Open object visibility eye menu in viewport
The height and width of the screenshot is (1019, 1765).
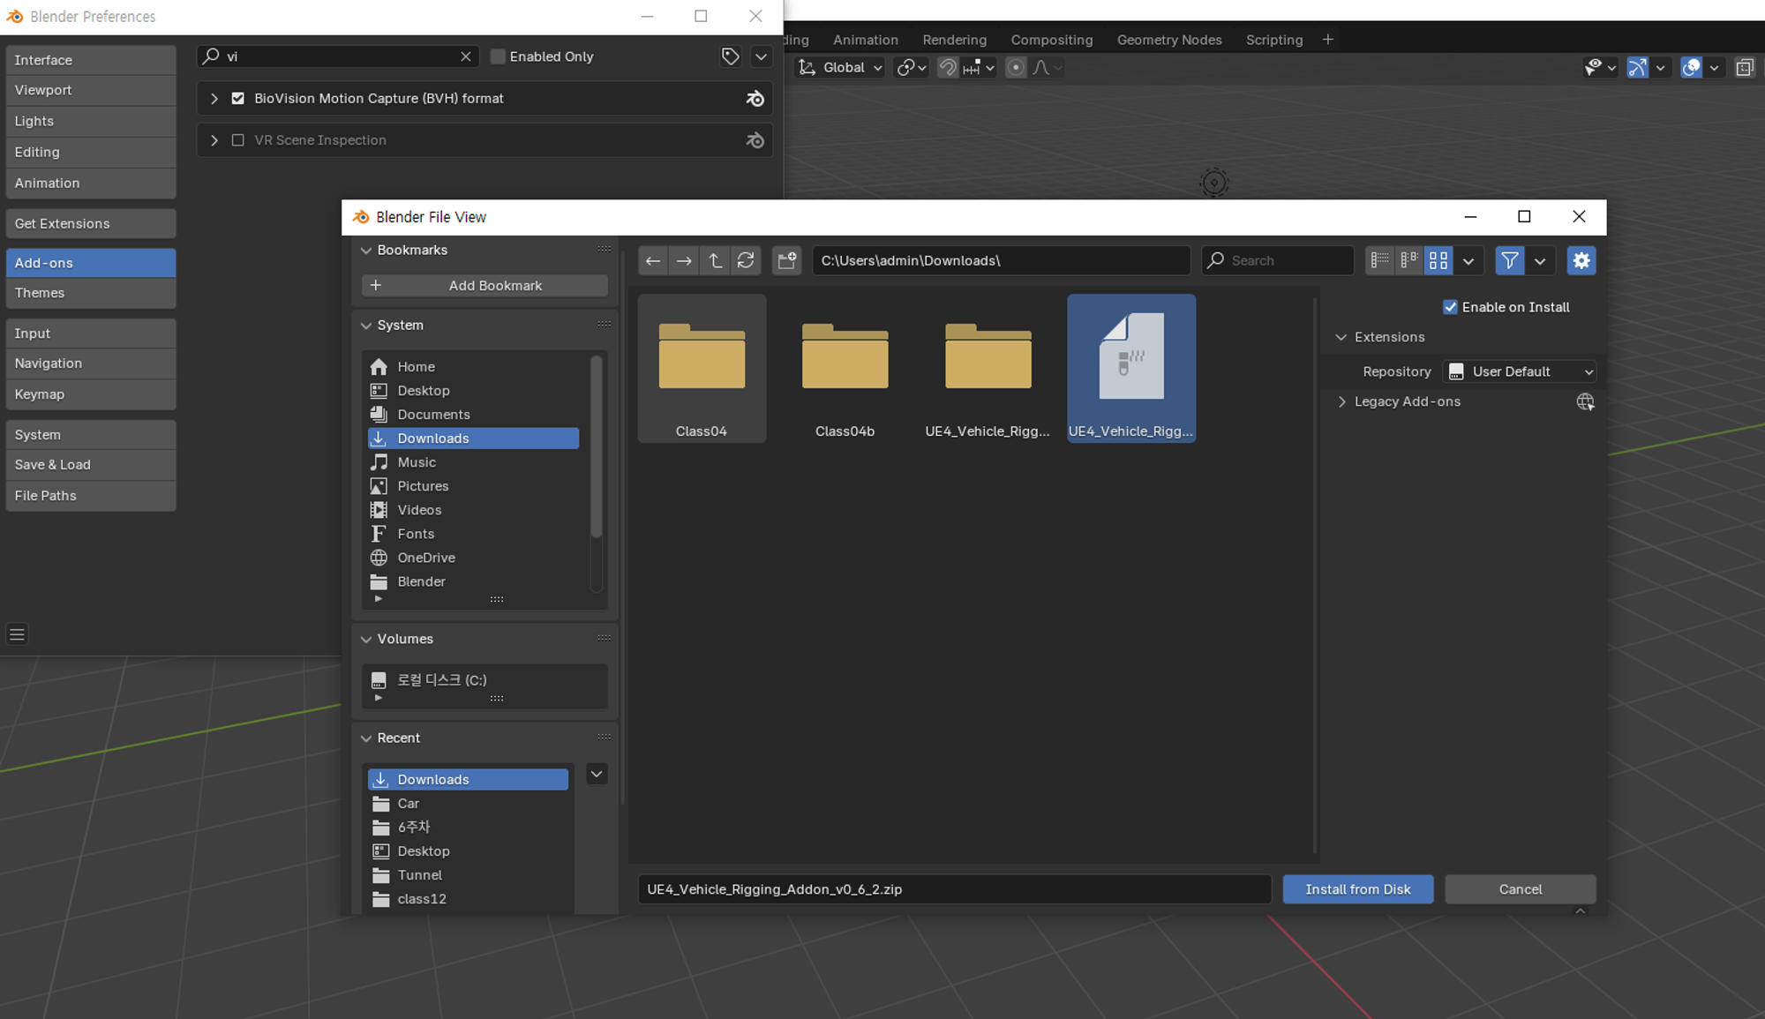click(x=1599, y=67)
